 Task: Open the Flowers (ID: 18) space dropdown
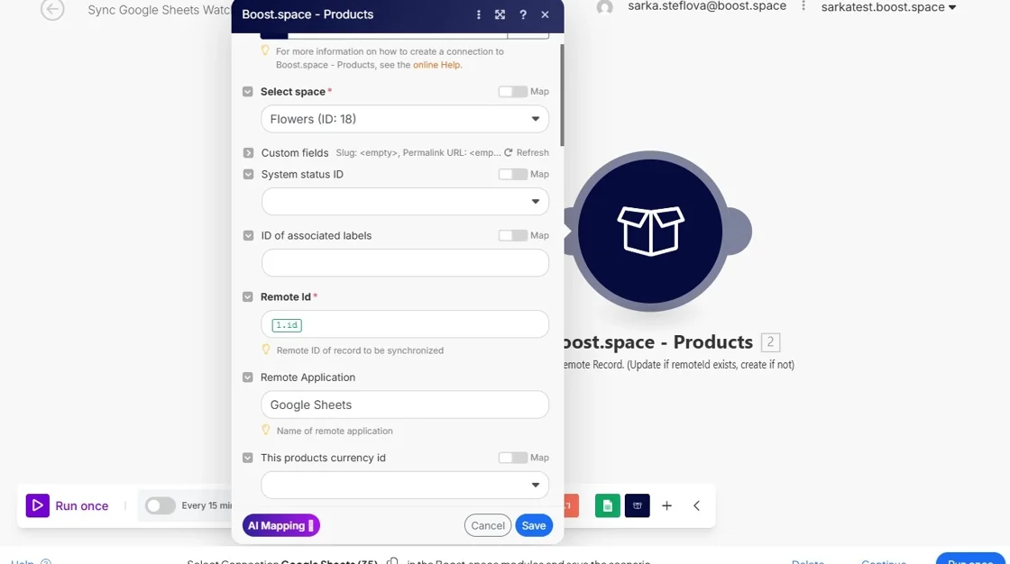coord(405,119)
